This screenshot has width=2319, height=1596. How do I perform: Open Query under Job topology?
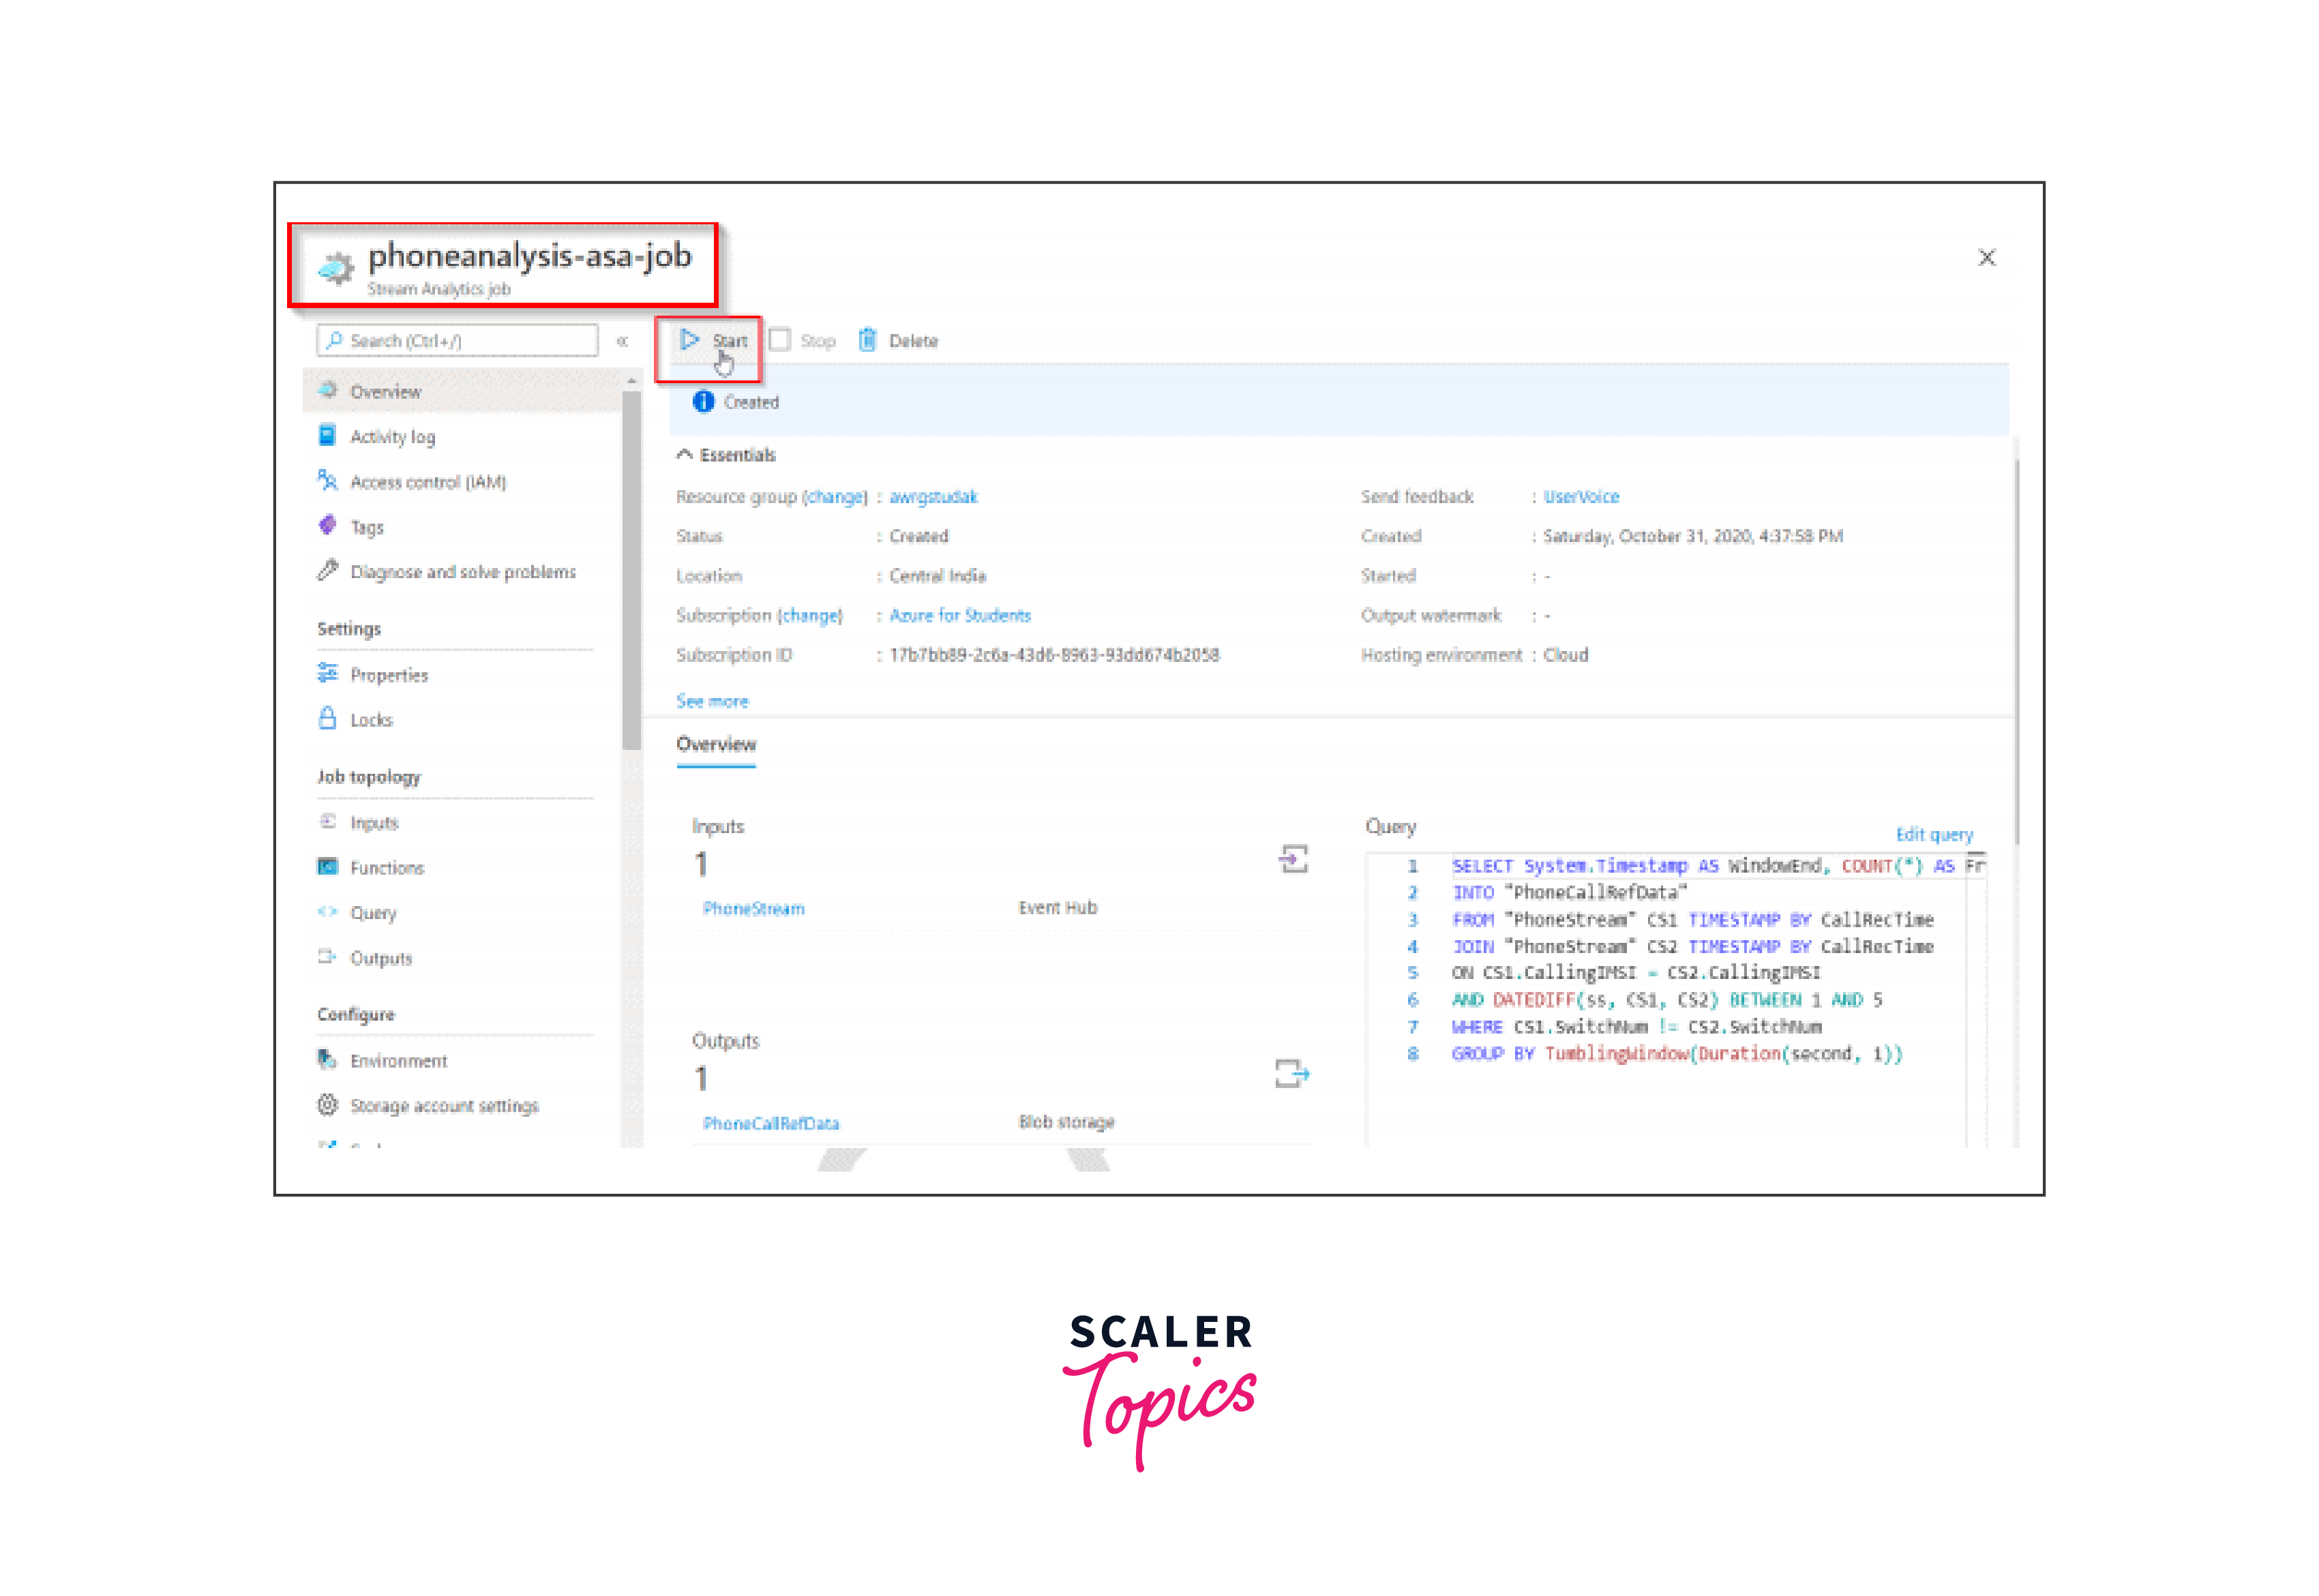(x=372, y=913)
